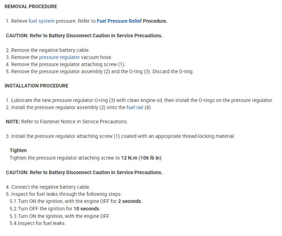Click the bold "Tighten" subheading
The width and height of the screenshot is (282, 236).
18,150
